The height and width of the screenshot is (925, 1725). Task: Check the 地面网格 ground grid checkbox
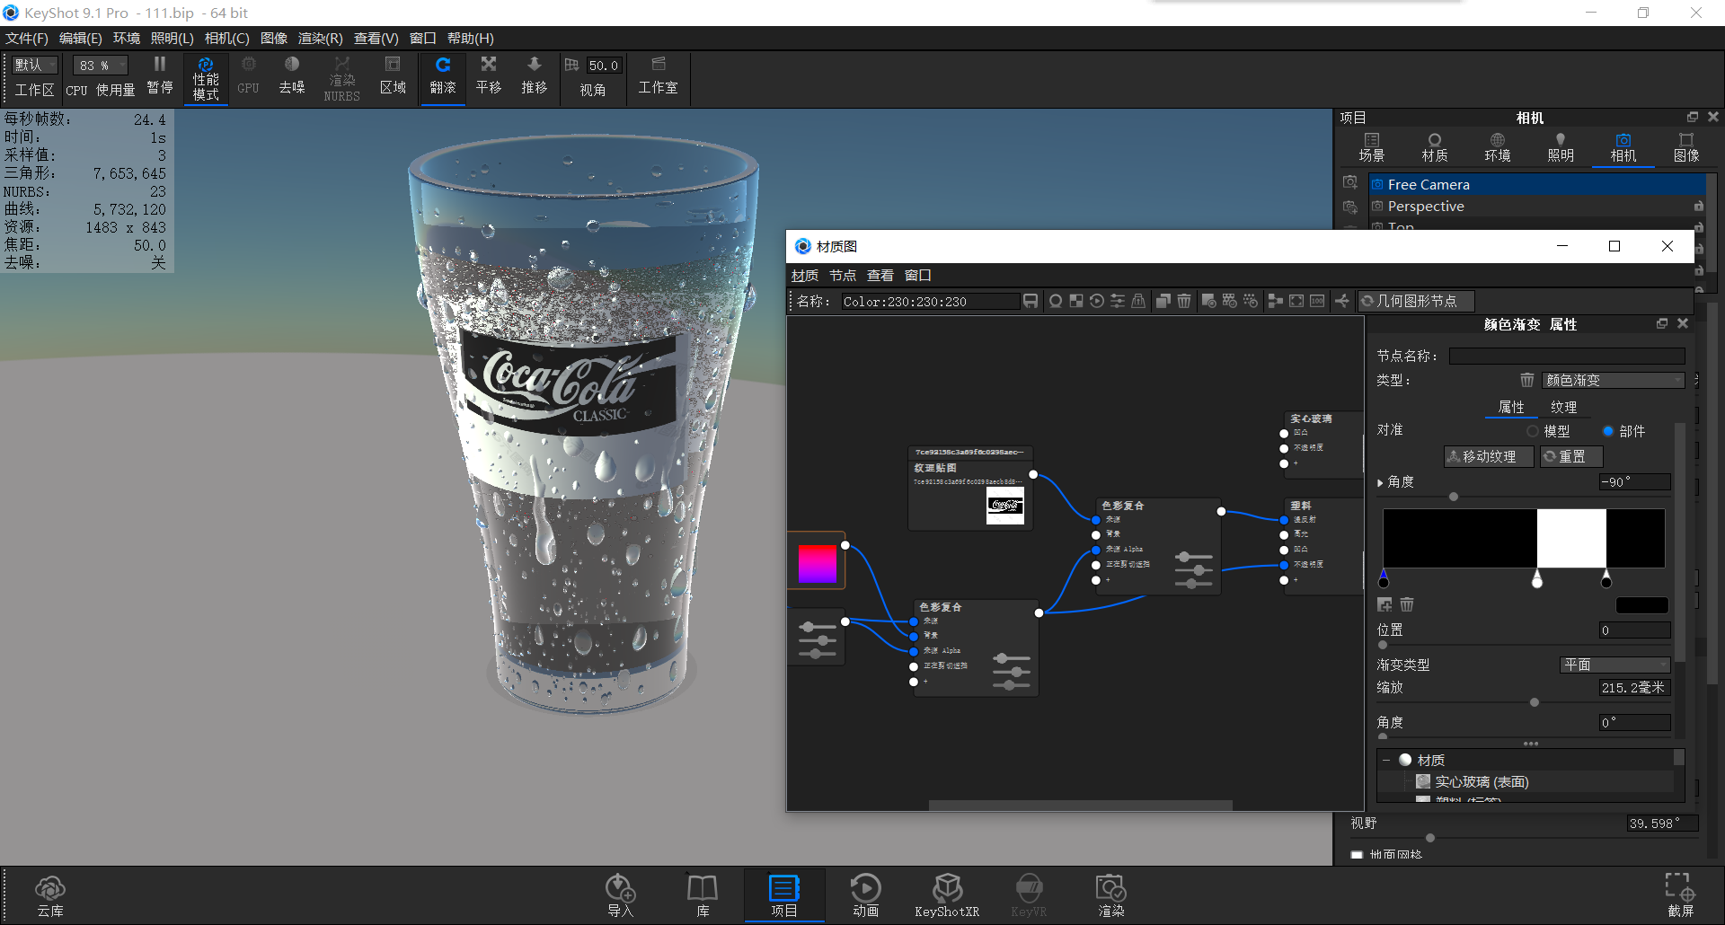point(1357,855)
